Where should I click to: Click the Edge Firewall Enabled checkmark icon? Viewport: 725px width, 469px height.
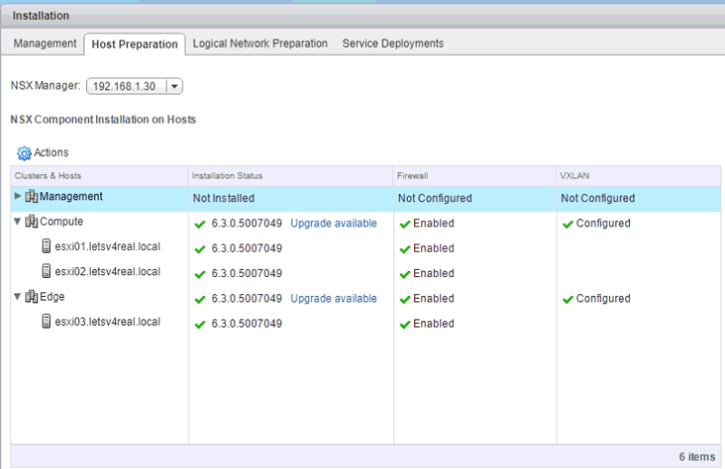pyautogui.click(x=404, y=299)
